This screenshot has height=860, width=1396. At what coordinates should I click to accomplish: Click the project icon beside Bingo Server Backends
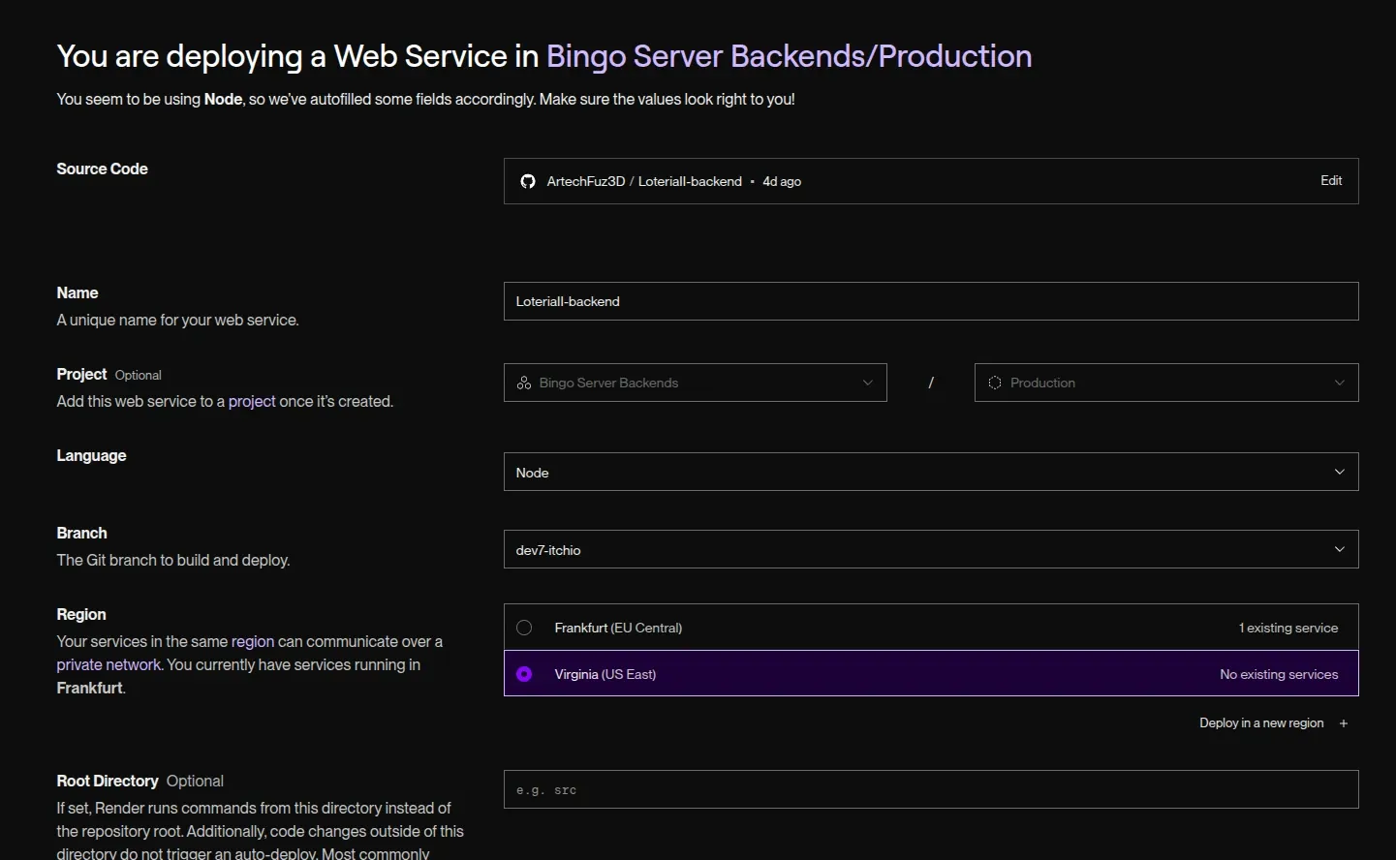523,382
